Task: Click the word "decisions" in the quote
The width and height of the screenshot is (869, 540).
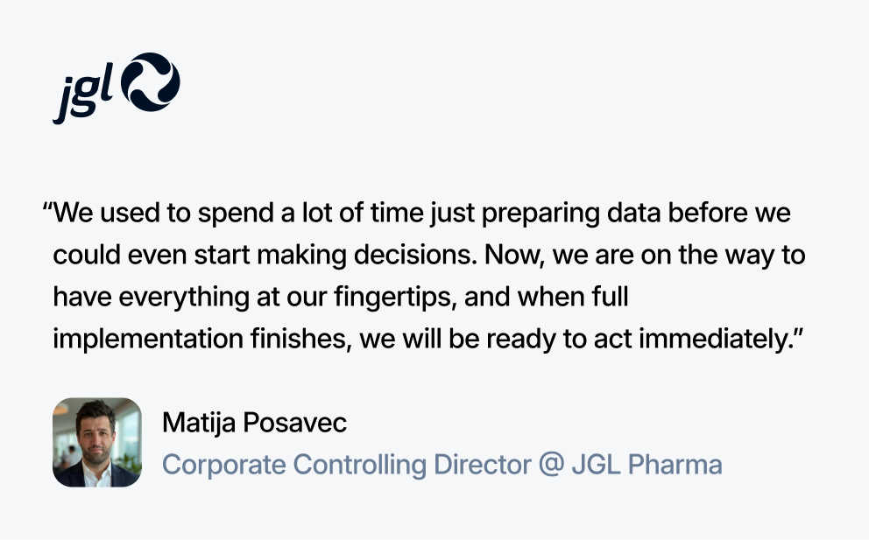Action: point(415,256)
